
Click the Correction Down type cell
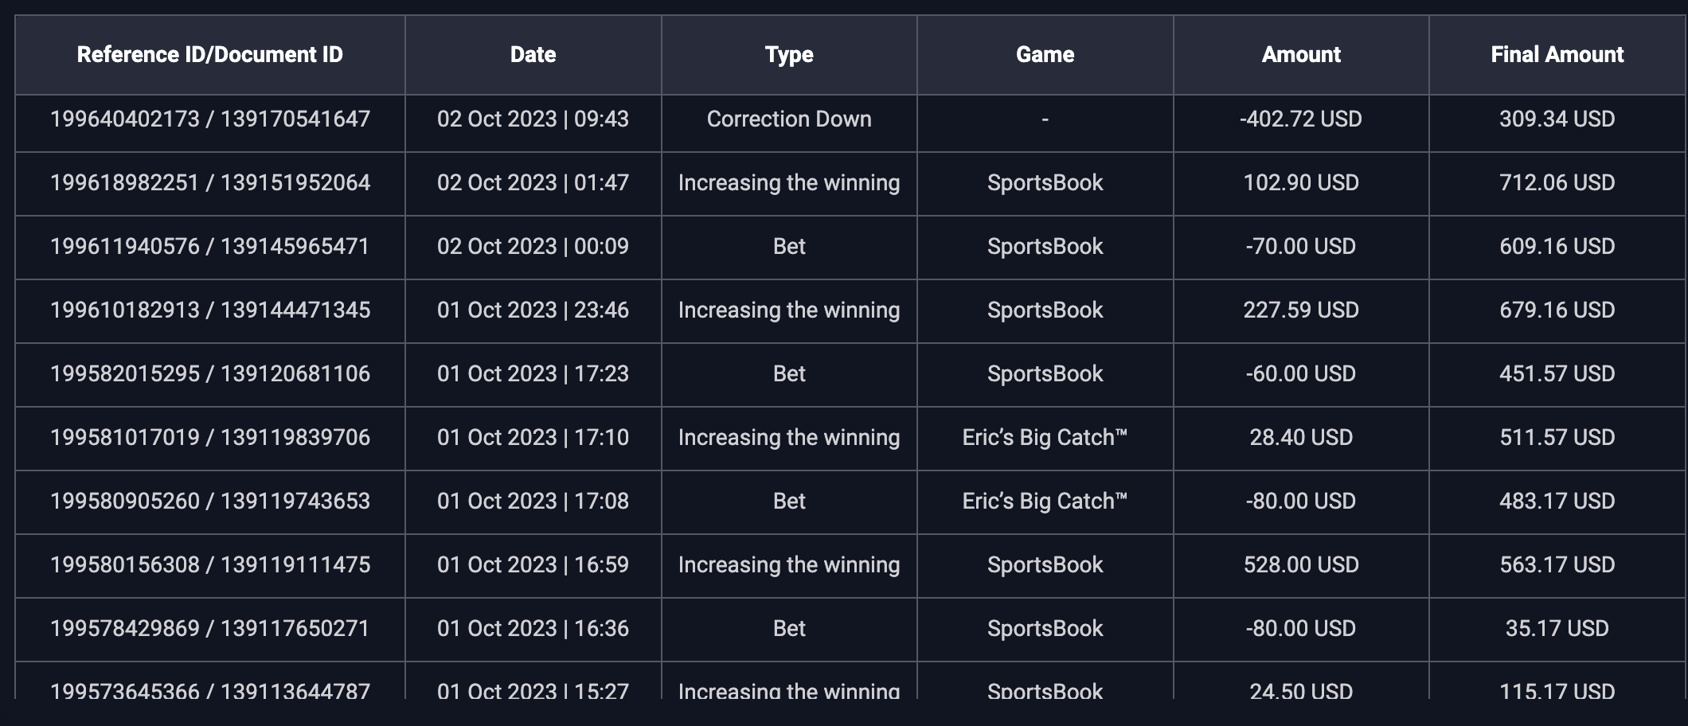coord(789,119)
